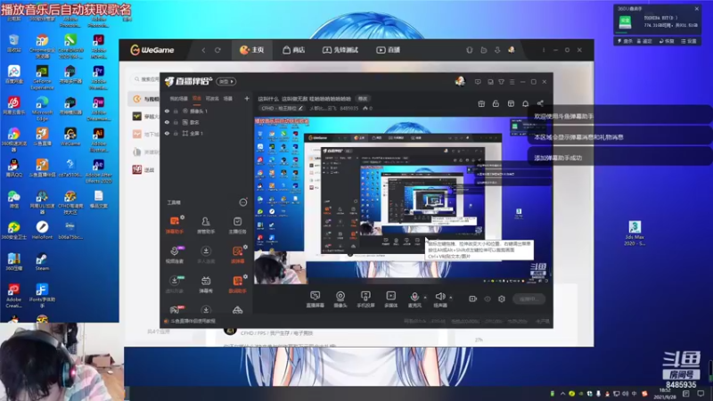Click the stream preview canvas
Viewport: 713px width, 401px height.
pyautogui.click(x=403, y=201)
